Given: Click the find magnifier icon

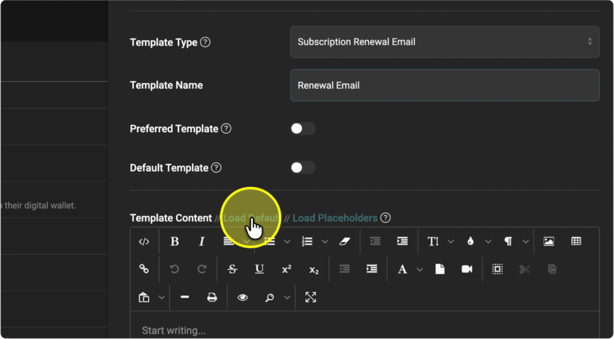Looking at the screenshot, I should (270, 297).
